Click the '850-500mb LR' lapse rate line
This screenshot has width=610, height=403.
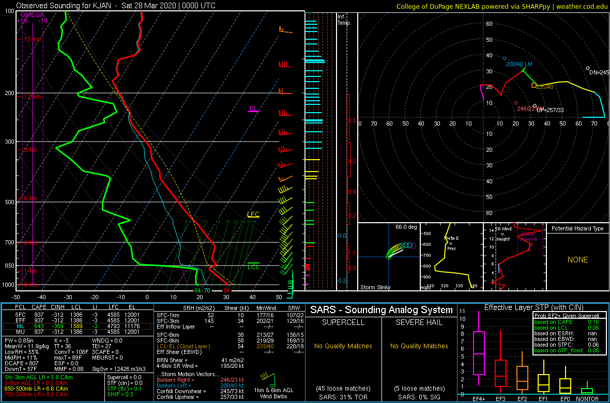pos(36,388)
